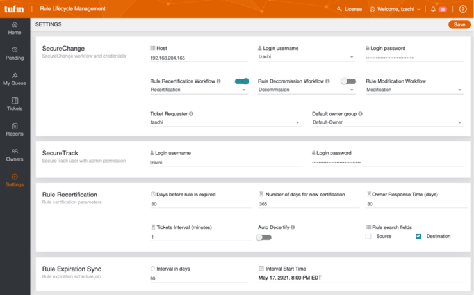
Task: Open help with the question mark icon
Action: pos(463,9)
